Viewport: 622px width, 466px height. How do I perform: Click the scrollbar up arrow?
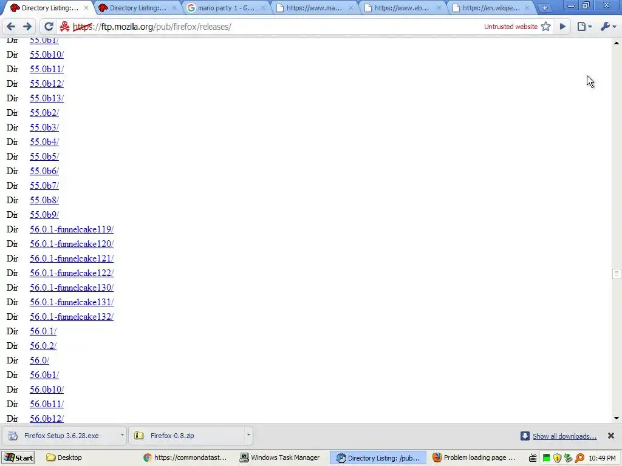(x=617, y=43)
